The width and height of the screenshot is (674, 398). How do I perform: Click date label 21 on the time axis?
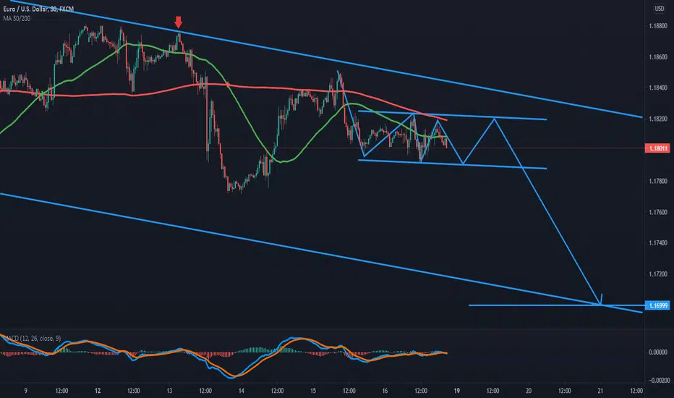coord(600,391)
